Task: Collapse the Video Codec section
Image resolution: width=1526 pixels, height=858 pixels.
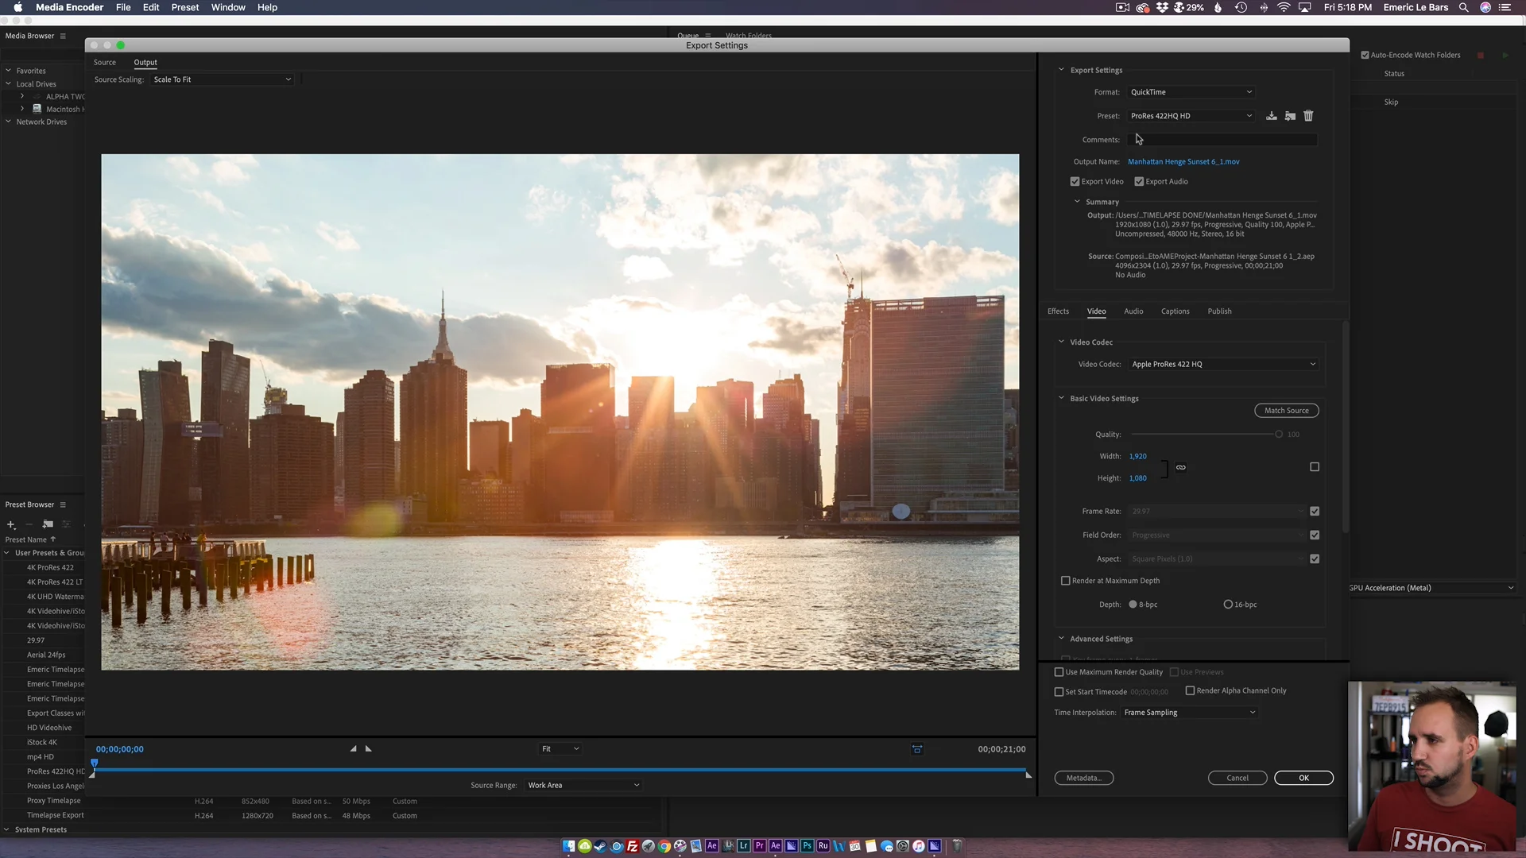Action: (x=1061, y=342)
